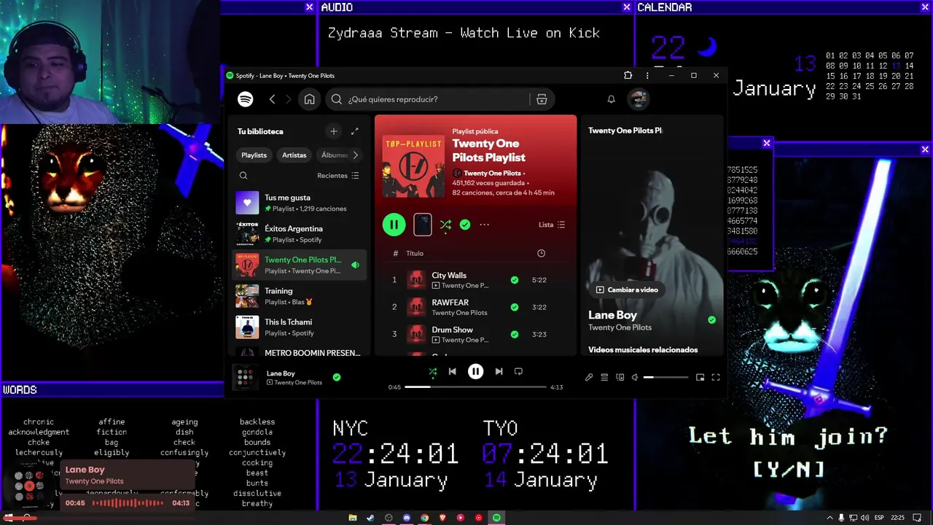Screen dimensions: 933x525
Task: Toggle the saved checkmark on Drum Show
Action: click(x=515, y=334)
